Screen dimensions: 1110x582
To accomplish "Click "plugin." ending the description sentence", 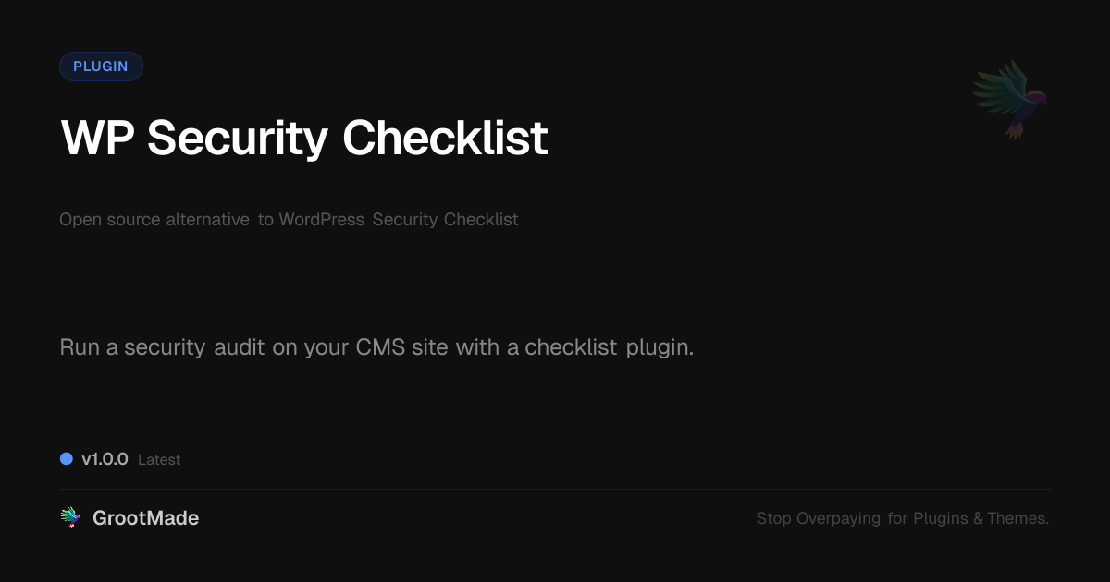I will (x=660, y=348).
